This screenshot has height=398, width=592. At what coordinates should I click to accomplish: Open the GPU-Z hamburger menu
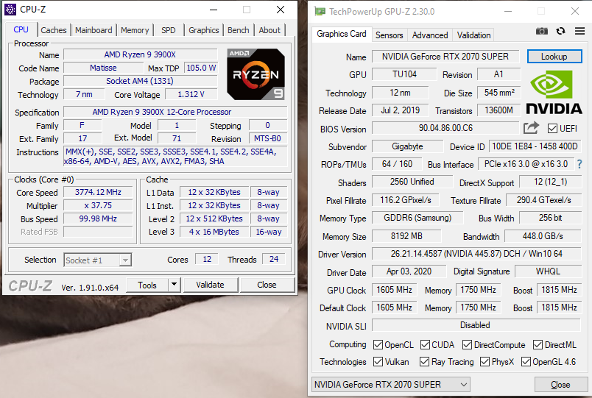pyautogui.click(x=577, y=31)
